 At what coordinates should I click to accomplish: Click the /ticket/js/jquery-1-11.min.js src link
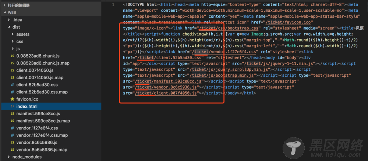click(279, 64)
